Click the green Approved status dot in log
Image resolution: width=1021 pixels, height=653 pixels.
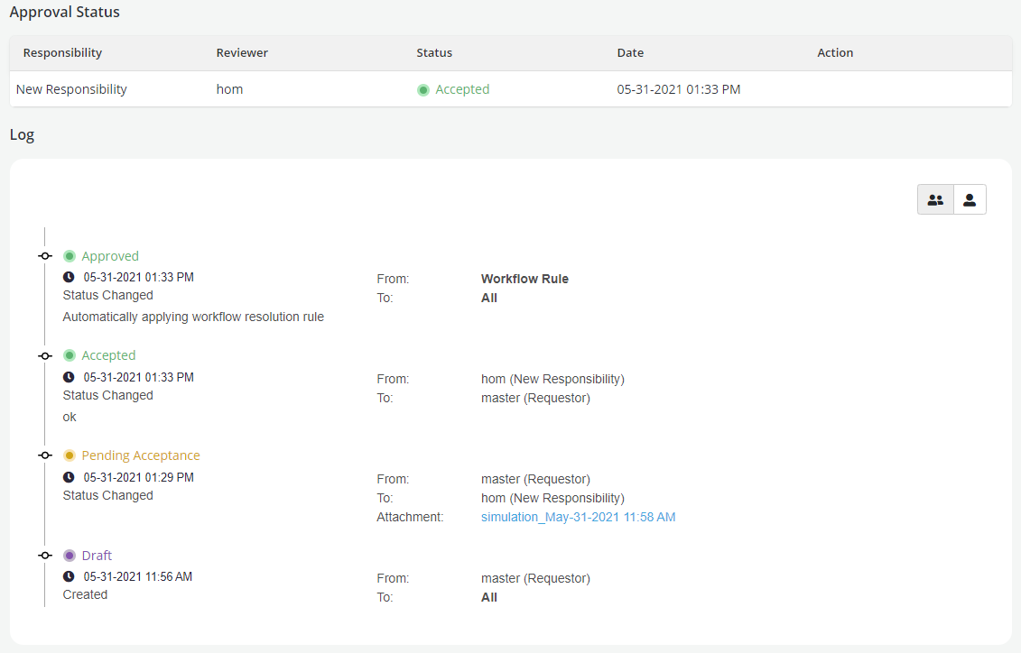pos(70,256)
